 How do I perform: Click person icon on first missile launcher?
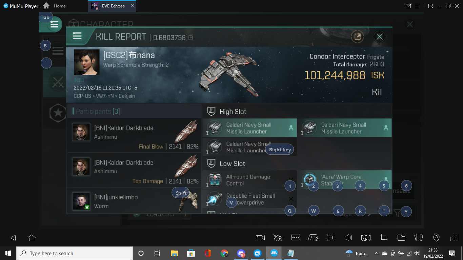(x=290, y=128)
